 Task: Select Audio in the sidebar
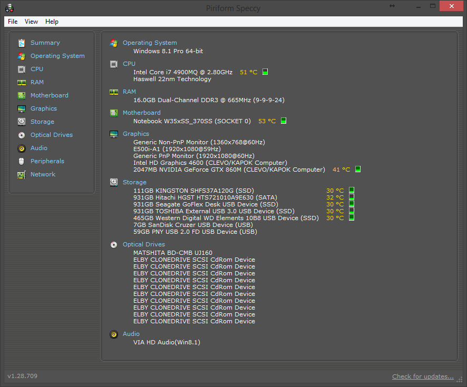pyautogui.click(x=38, y=148)
